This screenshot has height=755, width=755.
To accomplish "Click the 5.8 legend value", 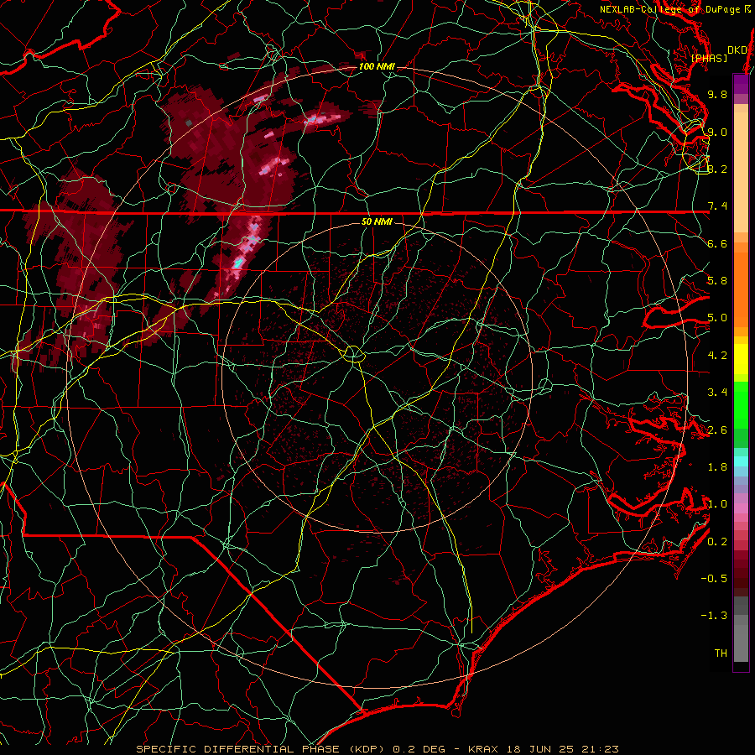I will (x=717, y=281).
